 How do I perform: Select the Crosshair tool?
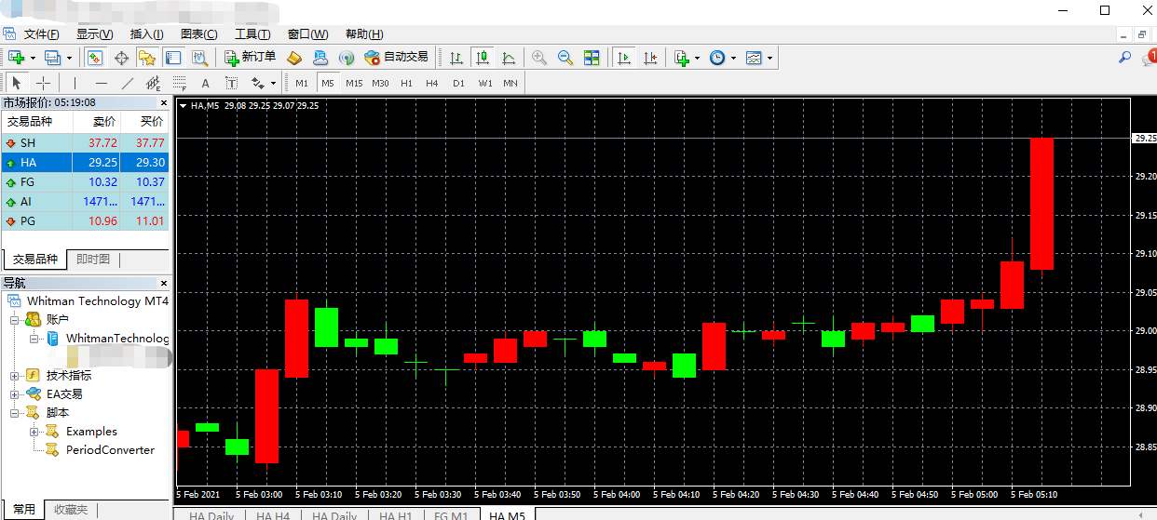coord(43,83)
